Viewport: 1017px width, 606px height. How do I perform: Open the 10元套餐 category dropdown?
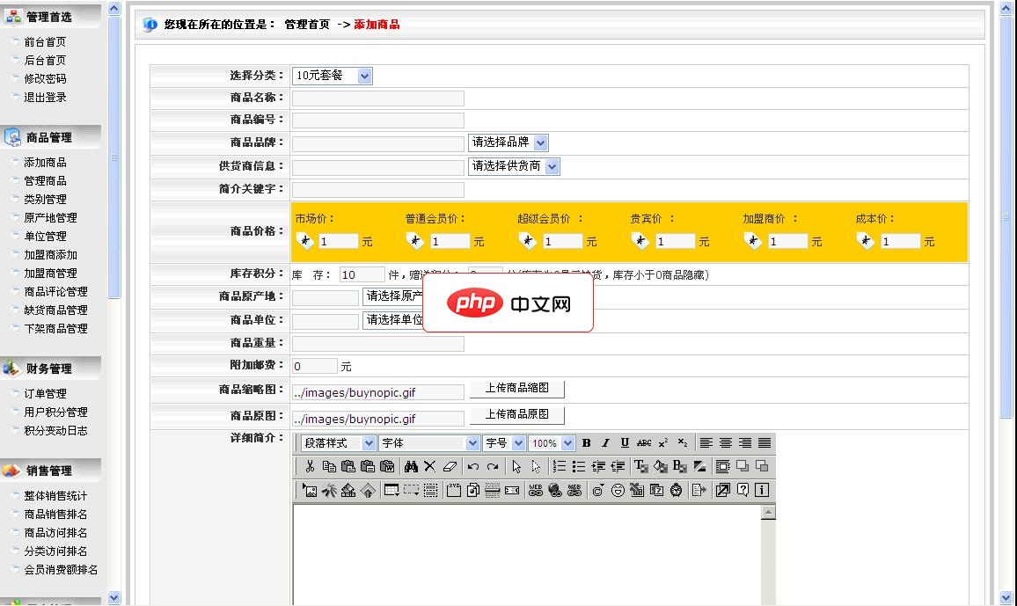pos(333,76)
